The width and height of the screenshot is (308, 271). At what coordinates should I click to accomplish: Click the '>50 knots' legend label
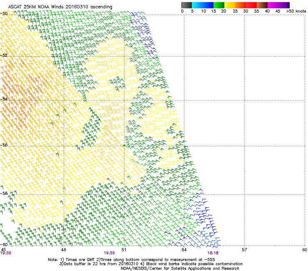296,11
